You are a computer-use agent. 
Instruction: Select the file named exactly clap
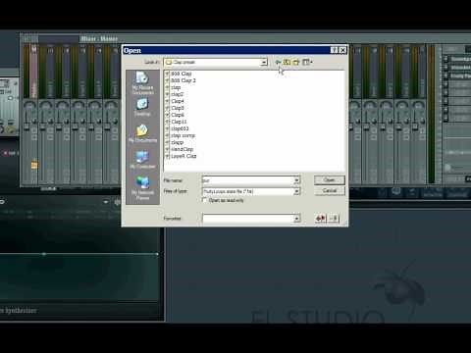pos(173,87)
